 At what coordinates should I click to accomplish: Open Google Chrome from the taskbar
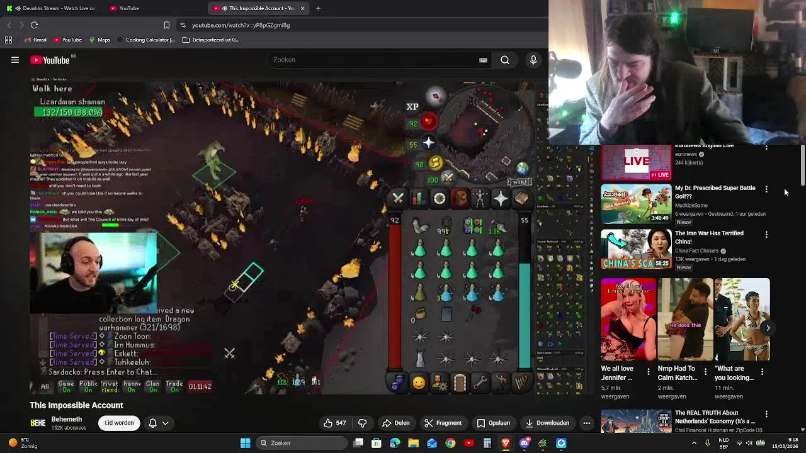tap(450, 443)
